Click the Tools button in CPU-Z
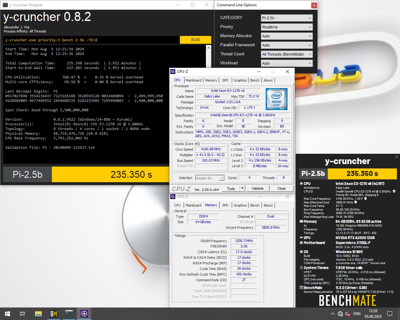This screenshot has height=320, width=400. [231, 188]
